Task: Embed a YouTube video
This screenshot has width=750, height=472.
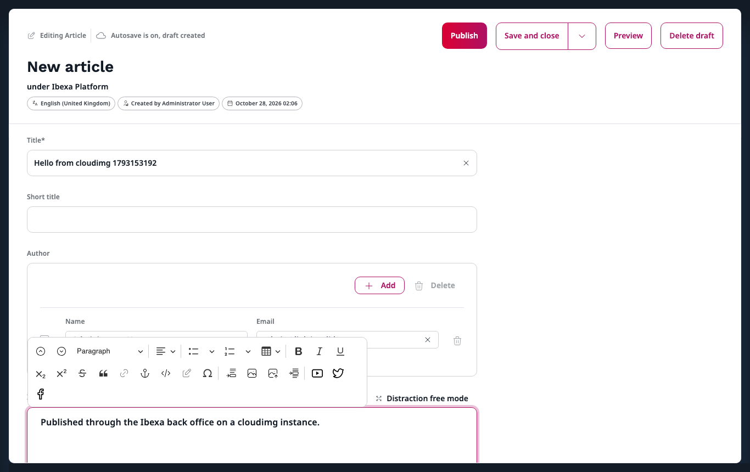Action: pyautogui.click(x=317, y=373)
